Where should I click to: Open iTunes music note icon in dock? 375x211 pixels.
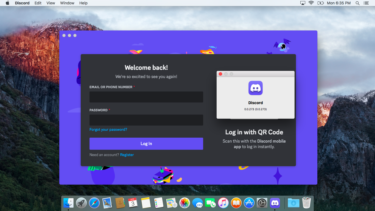(223, 203)
